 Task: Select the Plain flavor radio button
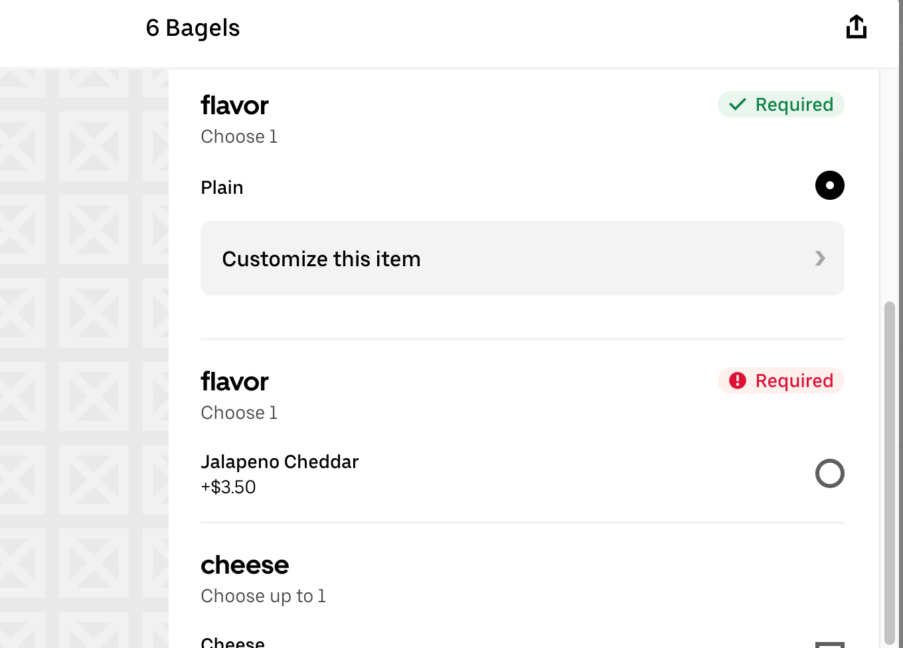[829, 185]
